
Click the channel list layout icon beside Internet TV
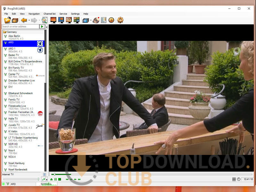coord(44,174)
